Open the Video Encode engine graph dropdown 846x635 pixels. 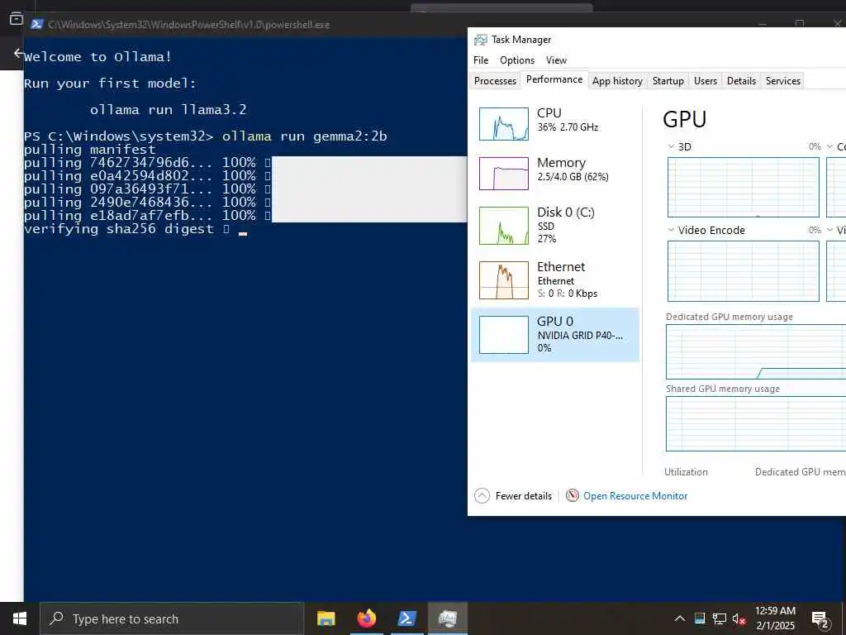coord(671,230)
